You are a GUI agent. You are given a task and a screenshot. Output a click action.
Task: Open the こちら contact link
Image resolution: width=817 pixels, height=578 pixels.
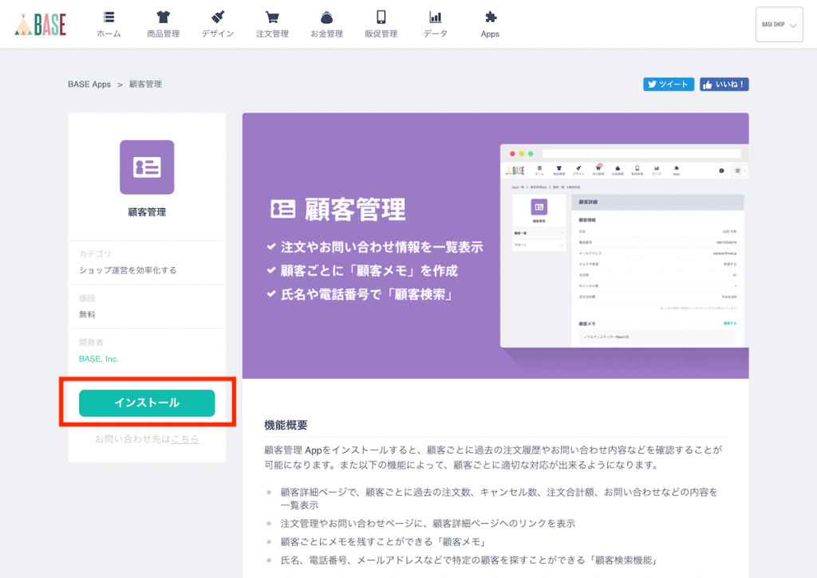(x=185, y=439)
